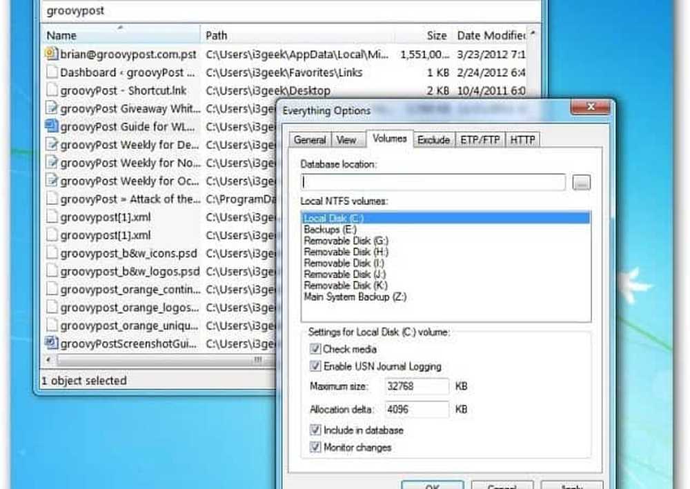The image size is (690, 489).
Task: Click the groovyPostScreenshotGui file icon
Action: [x=51, y=343]
